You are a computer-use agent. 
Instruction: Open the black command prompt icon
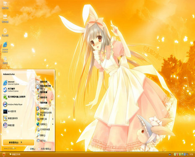5,111
